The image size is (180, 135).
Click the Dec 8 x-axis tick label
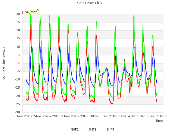pyautogui.click(x=163, y=116)
